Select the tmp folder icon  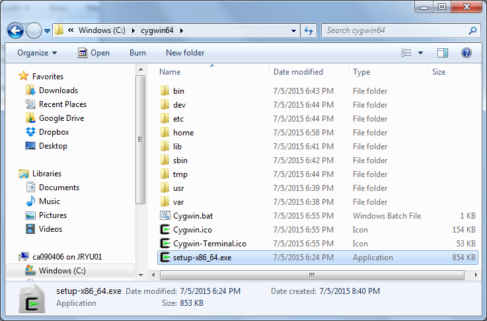pyautogui.click(x=165, y=174)
